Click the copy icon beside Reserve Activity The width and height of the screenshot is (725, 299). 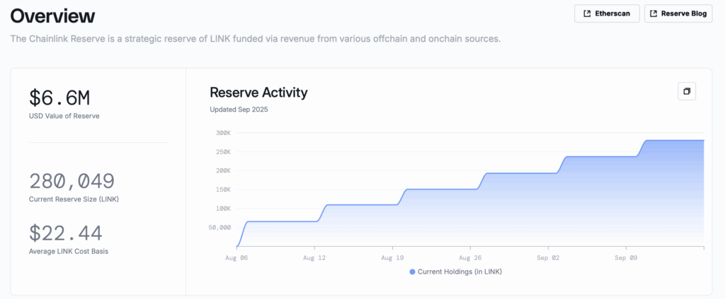point(687,91)
